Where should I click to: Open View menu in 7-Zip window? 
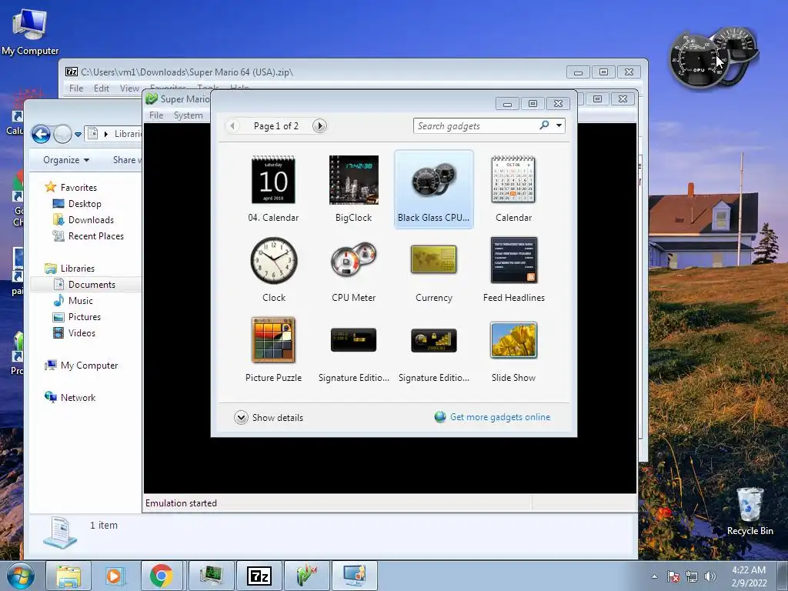pyautogui.click(x=129, y=88)
